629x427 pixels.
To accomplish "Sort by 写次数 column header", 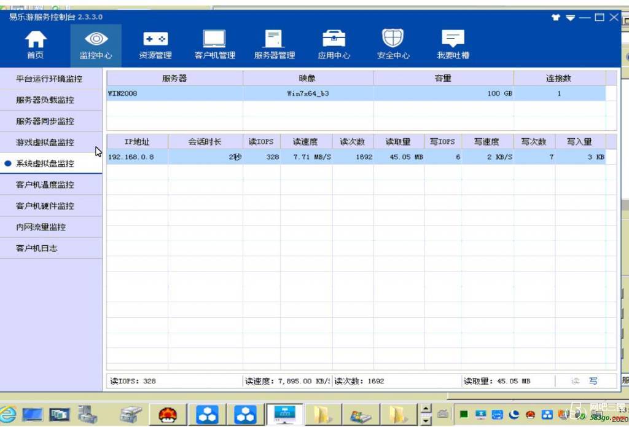I will [534, 142].
